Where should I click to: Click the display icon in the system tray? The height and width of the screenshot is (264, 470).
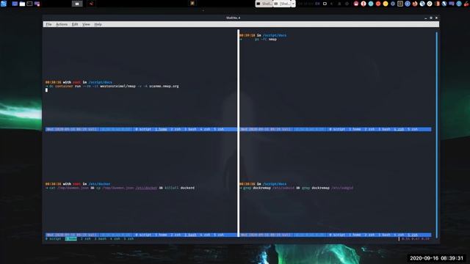(x=325, y=4)
